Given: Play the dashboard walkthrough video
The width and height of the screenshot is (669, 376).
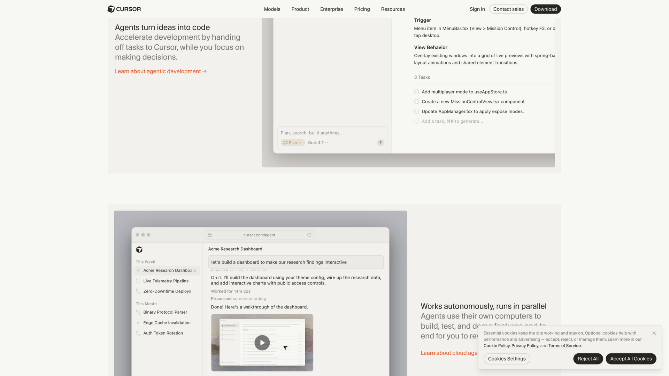Looking at the screenshot, I should pyautogui.click(x=262, y=343).
